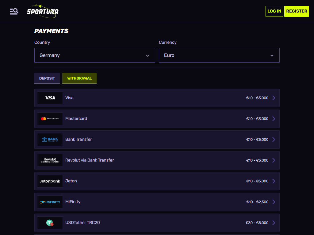Screen dimensions: 314x235
Task: Click the Visa payment method name
Action: tap(69, 98)
